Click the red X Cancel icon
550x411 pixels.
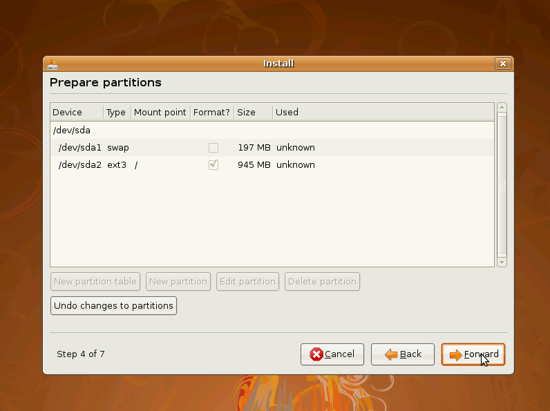tap(316, 354)
